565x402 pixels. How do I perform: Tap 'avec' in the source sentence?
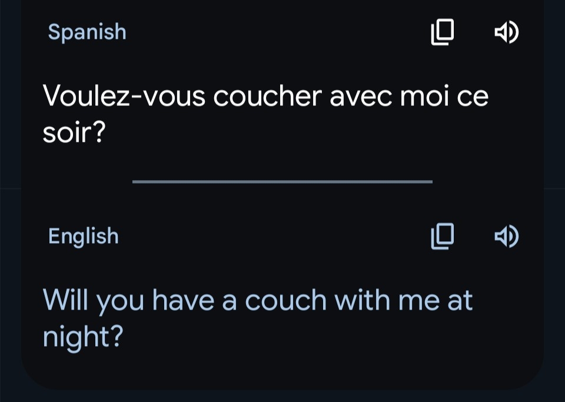(360, 97)
